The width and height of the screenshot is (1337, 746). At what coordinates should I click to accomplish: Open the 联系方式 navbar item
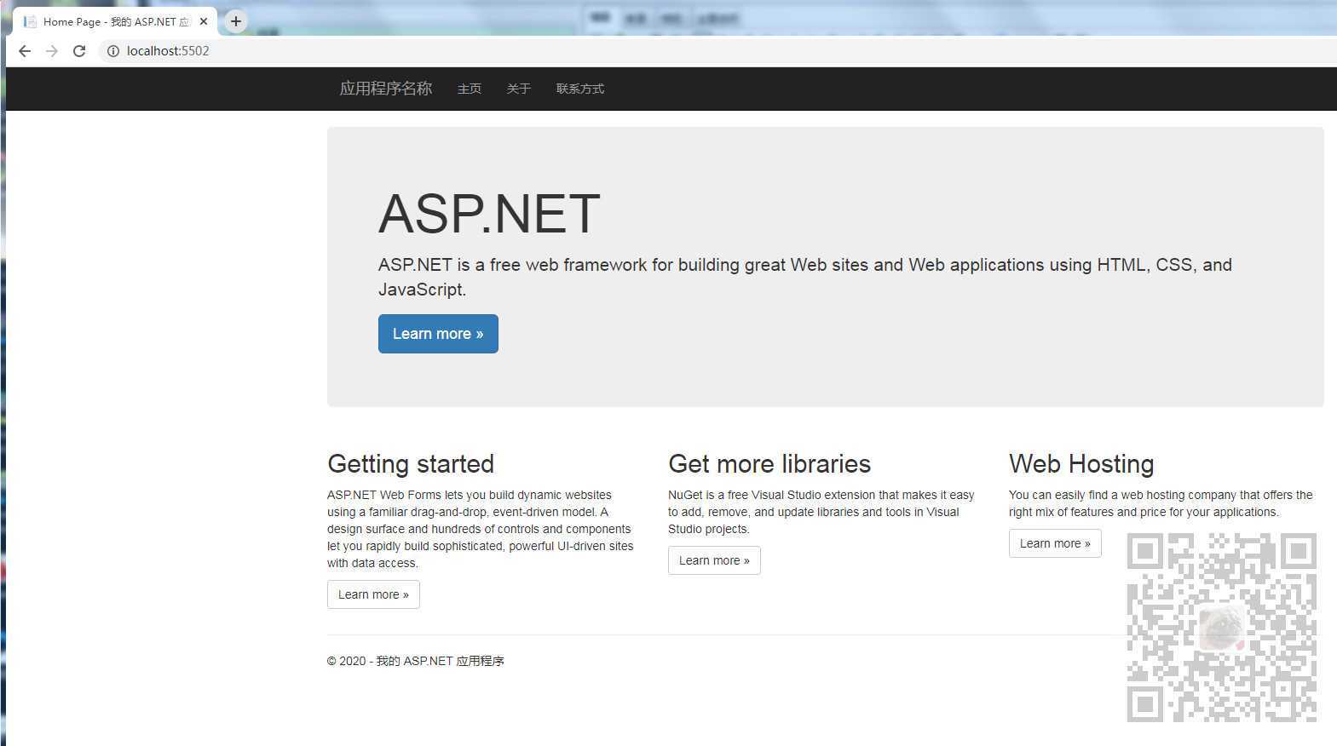pos(580,89)
